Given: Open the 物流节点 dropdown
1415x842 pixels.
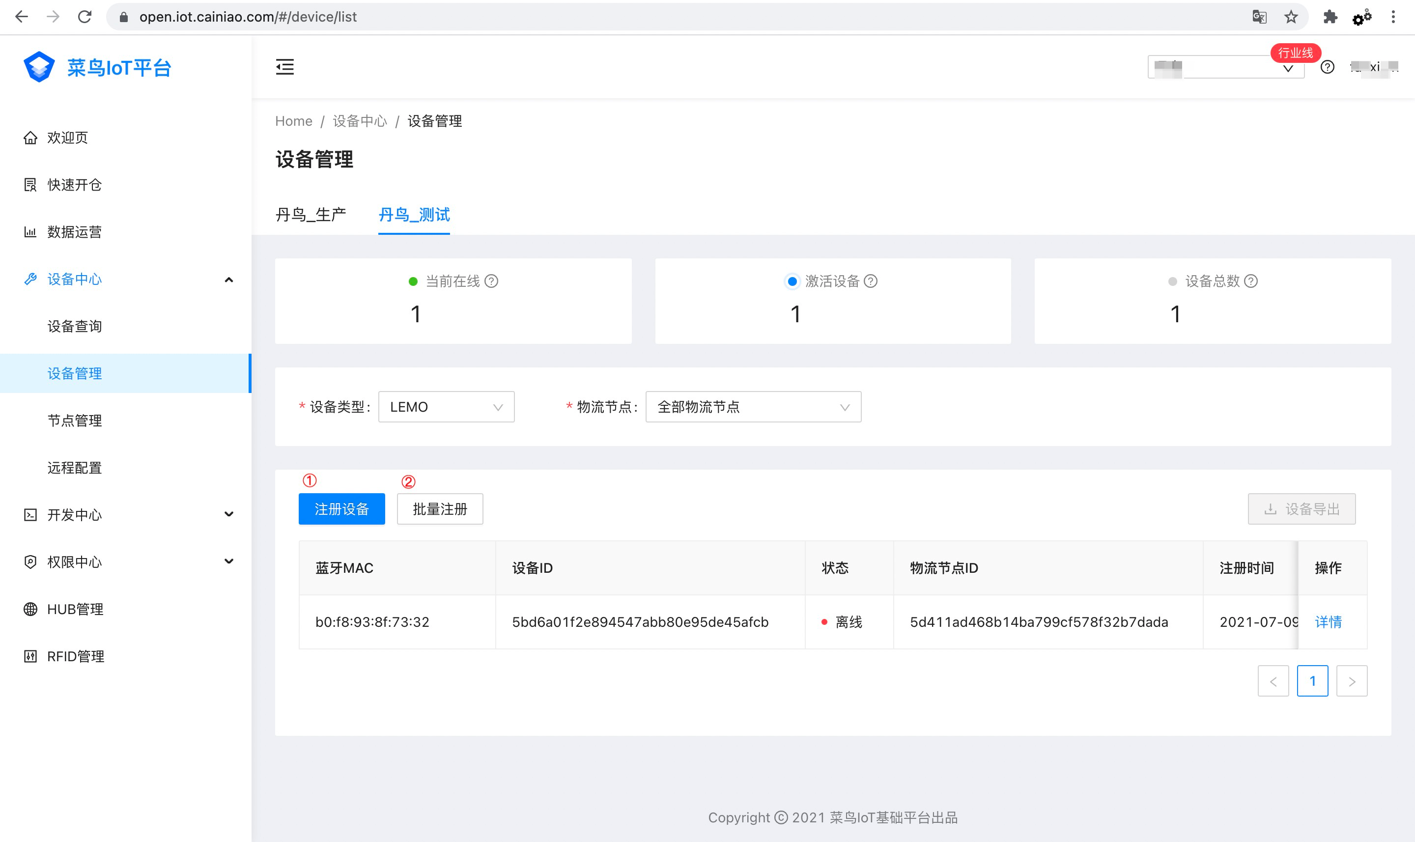Looking at the screenshot, I should [x=753, y=407].
